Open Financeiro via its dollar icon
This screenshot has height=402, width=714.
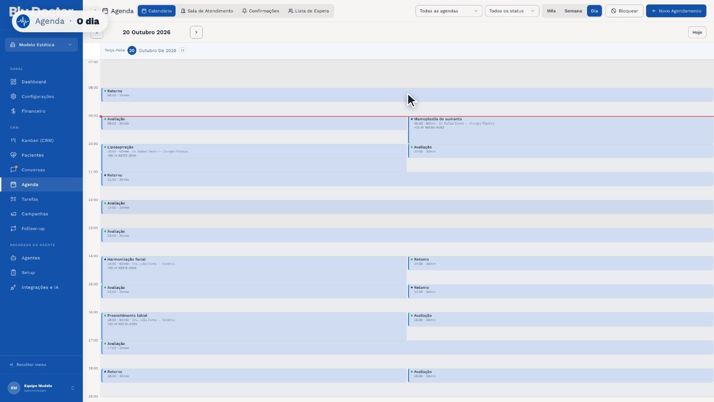13,111
